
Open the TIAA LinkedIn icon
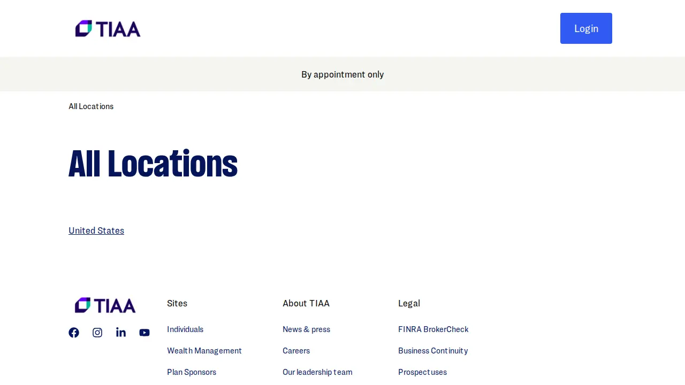click(121, 333)
